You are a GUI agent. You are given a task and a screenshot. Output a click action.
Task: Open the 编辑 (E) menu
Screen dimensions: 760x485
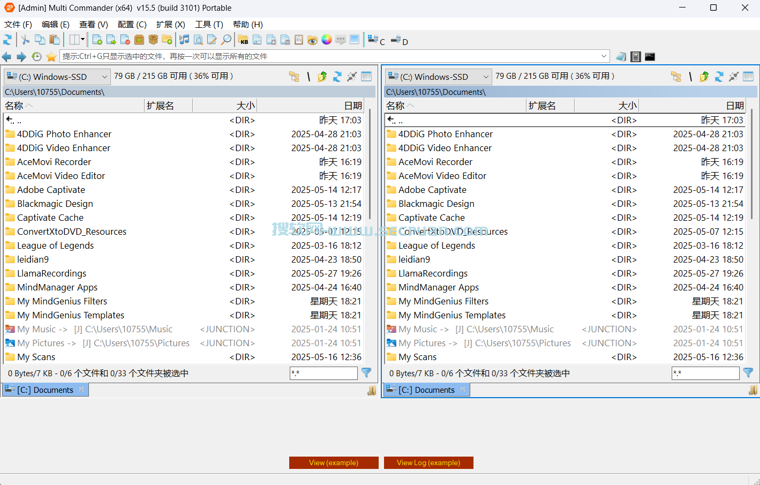point(56,25)
